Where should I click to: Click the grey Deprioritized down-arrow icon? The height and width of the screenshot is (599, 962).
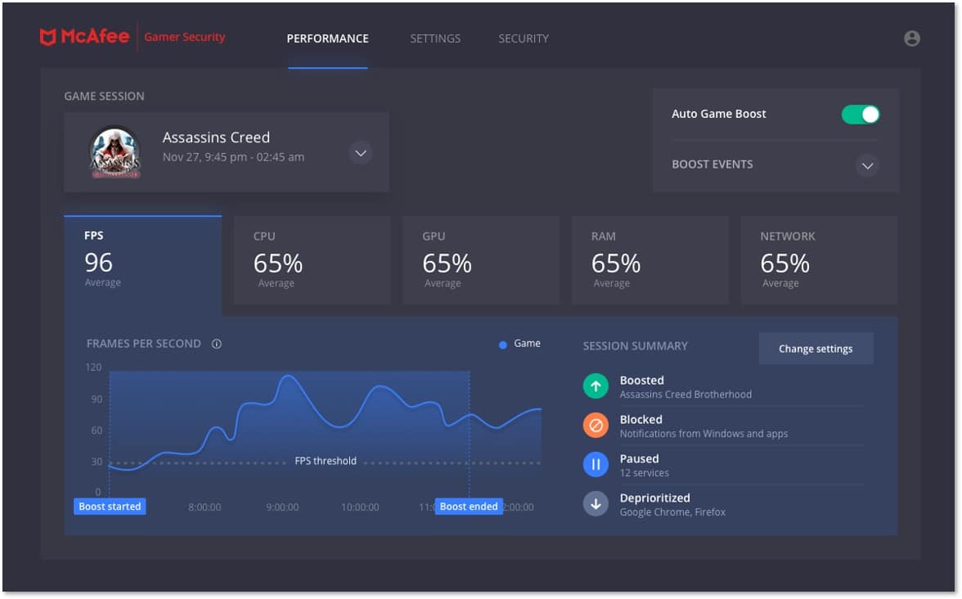point(596,504)
